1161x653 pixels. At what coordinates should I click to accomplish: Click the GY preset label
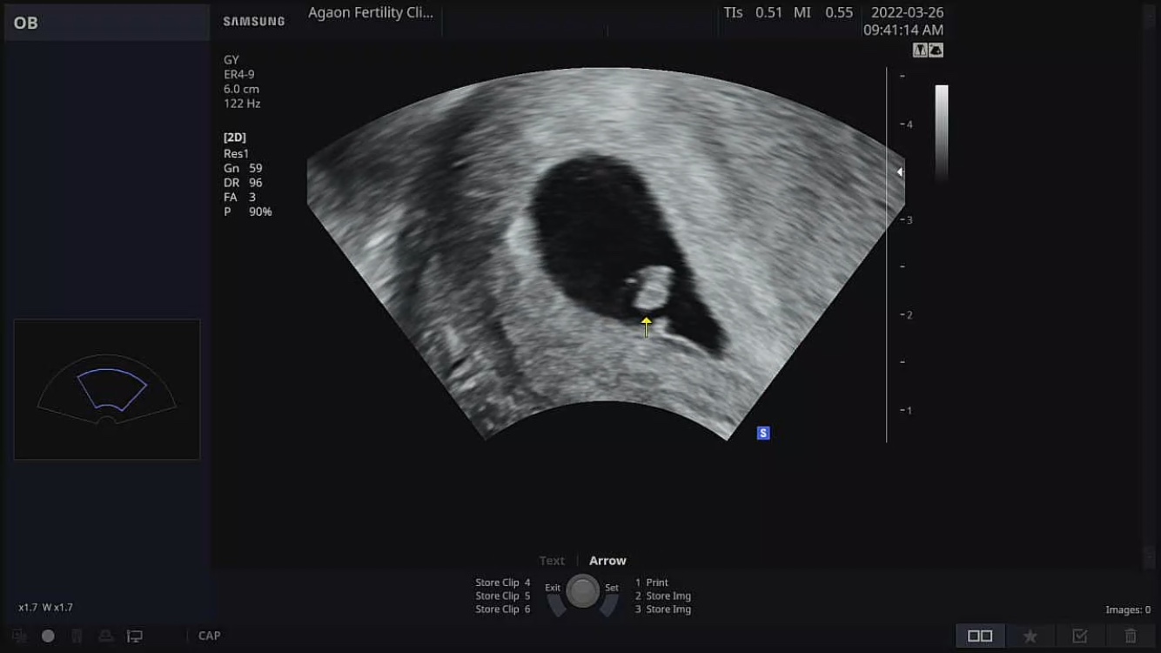click(232, 60)
